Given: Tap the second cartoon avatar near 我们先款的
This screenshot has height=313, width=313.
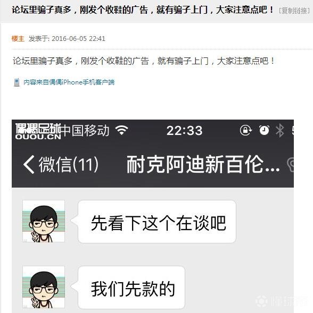Looking at the screenshot, I should tap(44, 287).
